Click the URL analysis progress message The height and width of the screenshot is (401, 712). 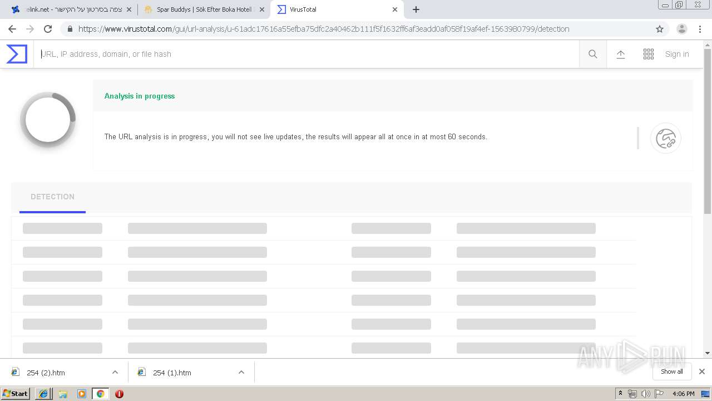[296, 136]
